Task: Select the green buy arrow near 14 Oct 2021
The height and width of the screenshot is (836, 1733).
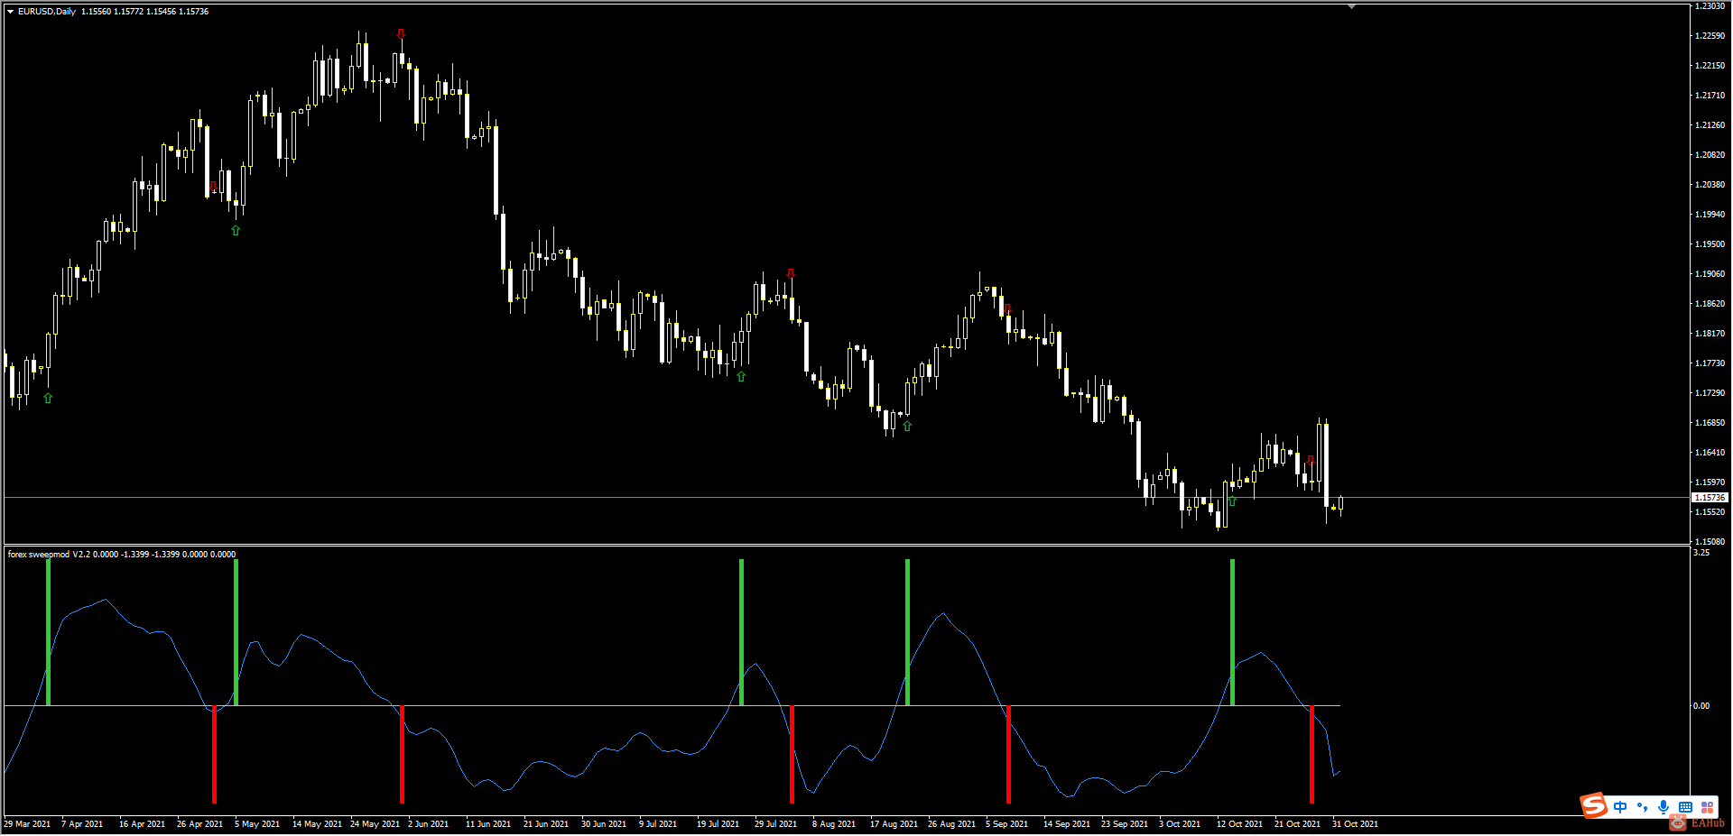Action: (x=1232, y=501)
